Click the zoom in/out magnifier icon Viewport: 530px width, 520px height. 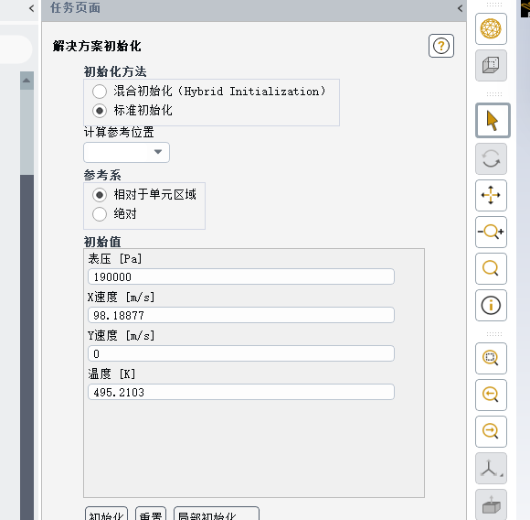(x=491, y=232)
